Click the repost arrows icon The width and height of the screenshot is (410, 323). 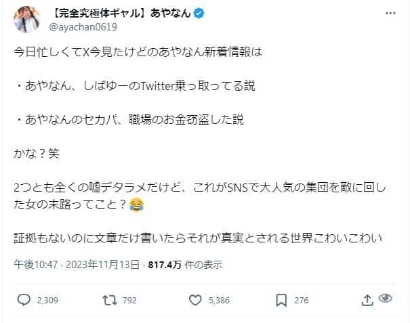(106, 299)
